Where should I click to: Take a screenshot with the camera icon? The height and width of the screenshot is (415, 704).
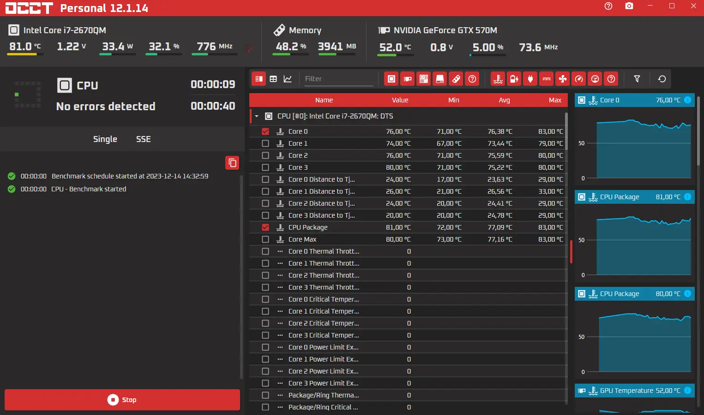(629, 6)
